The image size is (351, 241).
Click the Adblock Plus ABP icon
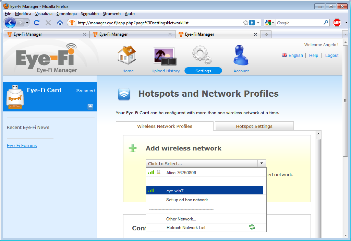click(337, 23)
